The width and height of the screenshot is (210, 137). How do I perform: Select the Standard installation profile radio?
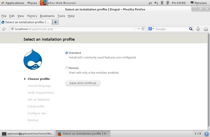66,53
